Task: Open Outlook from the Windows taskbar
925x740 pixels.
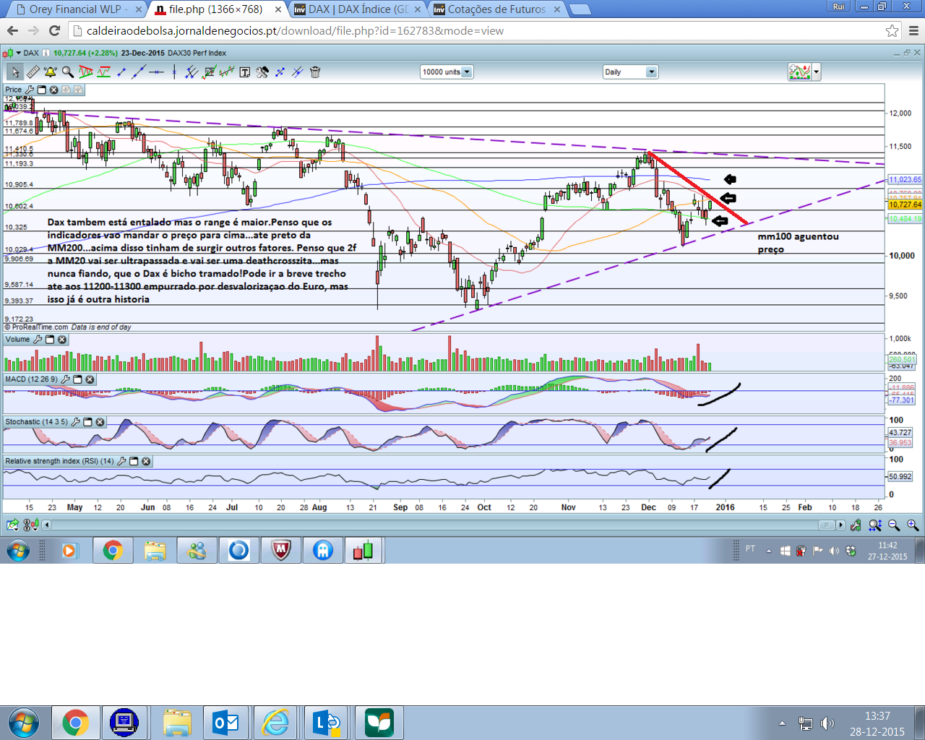Action: (x=226, y=723)
